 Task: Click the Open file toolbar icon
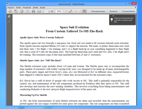(x=10, y=11)
